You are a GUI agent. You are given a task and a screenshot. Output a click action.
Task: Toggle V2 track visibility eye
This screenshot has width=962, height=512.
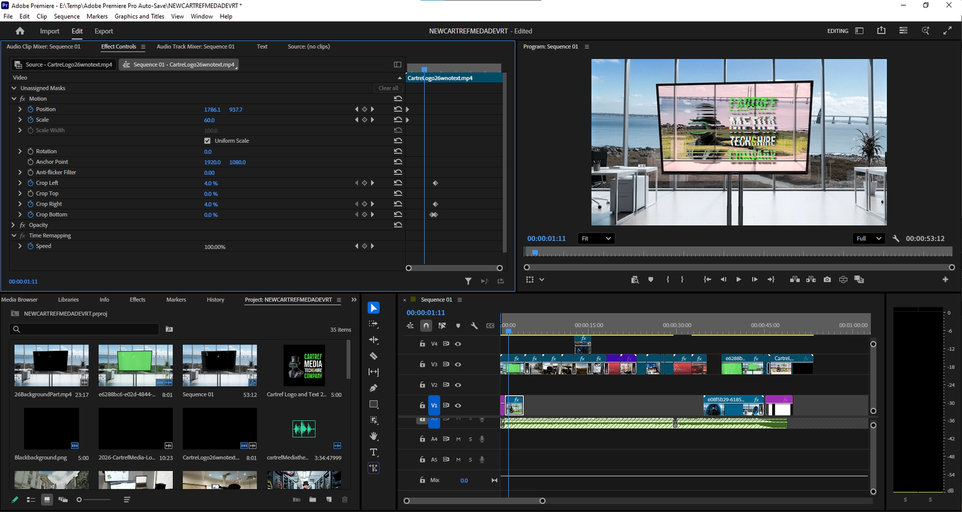coord(458,385)
